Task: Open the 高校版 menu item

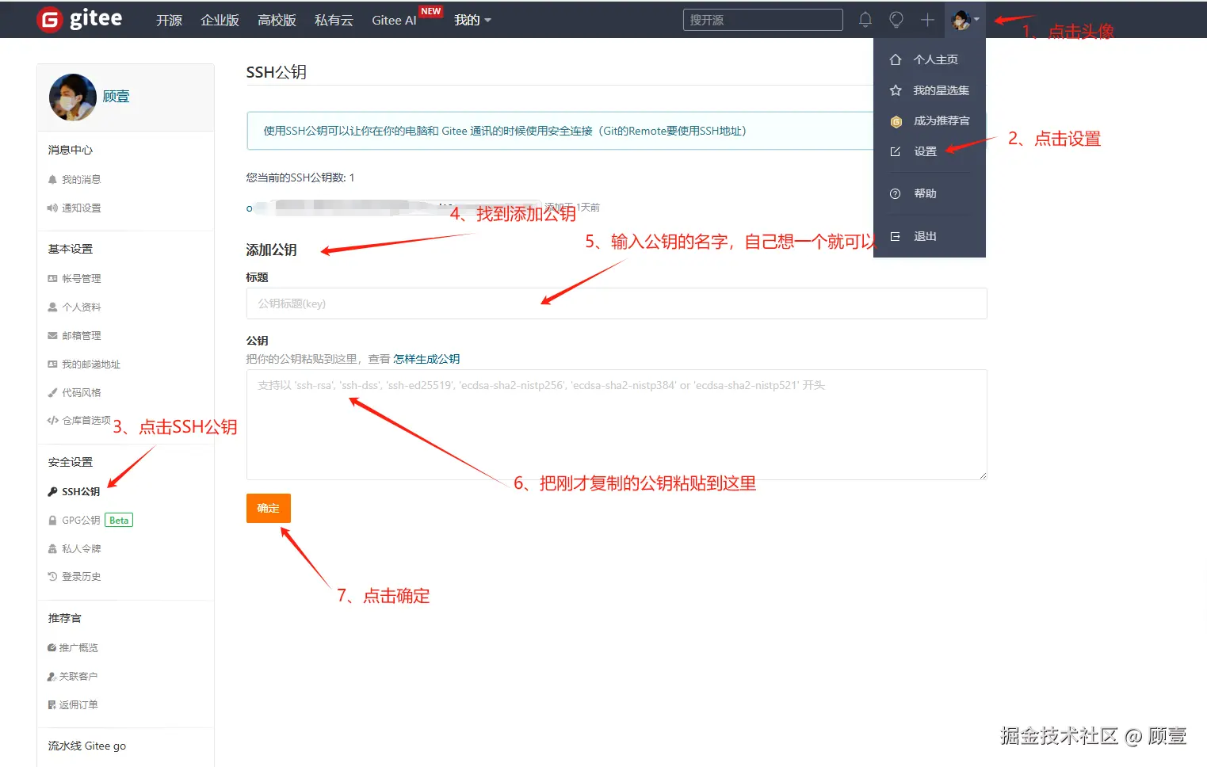Action: pyautogui.click(x=277, y=20)
